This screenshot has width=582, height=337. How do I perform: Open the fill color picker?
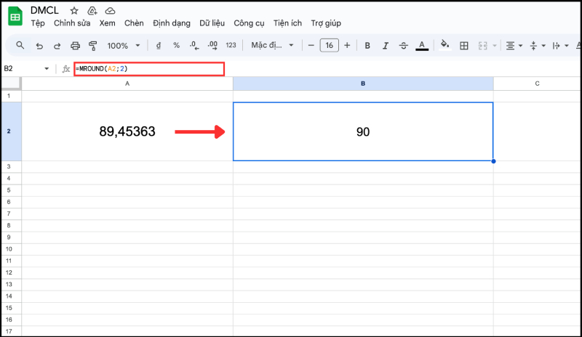click(444, 46)
